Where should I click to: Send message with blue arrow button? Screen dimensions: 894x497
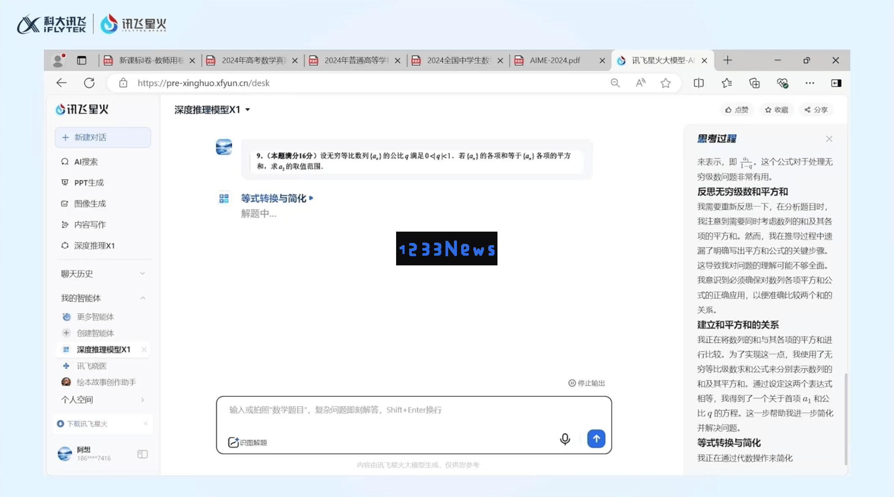[596, 439]
